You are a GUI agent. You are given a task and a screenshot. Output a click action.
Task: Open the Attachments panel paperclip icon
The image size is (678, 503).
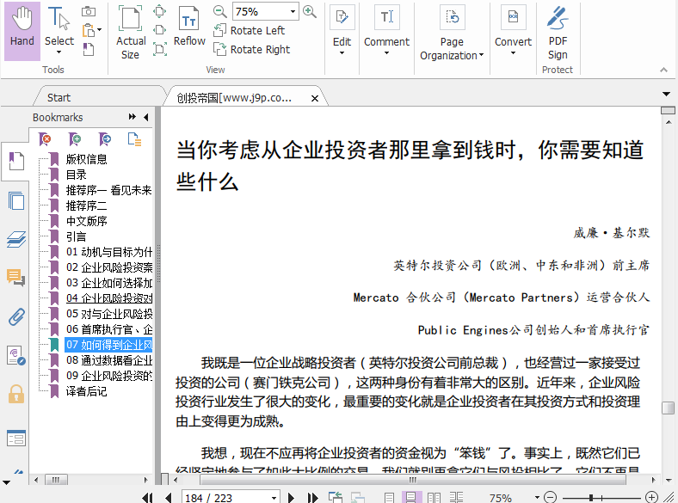click(x=15, y=316)
